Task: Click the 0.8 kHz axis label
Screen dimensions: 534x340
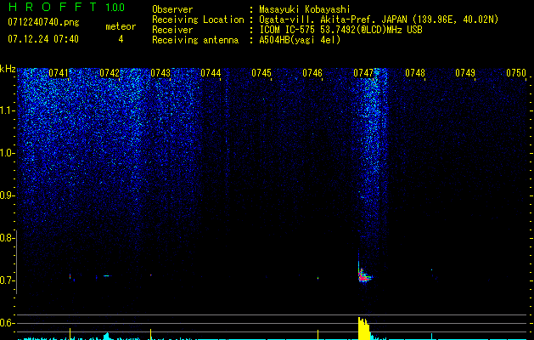Action: pos(7,238)
